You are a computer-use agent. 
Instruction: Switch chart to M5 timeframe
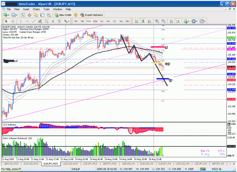pyautogui.click(x=82, y=21)
